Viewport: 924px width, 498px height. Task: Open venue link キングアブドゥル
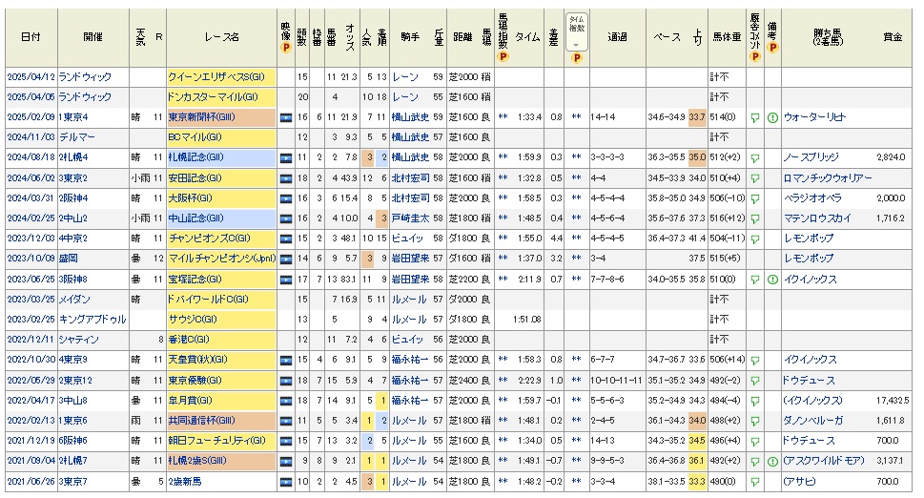(92, 320)
